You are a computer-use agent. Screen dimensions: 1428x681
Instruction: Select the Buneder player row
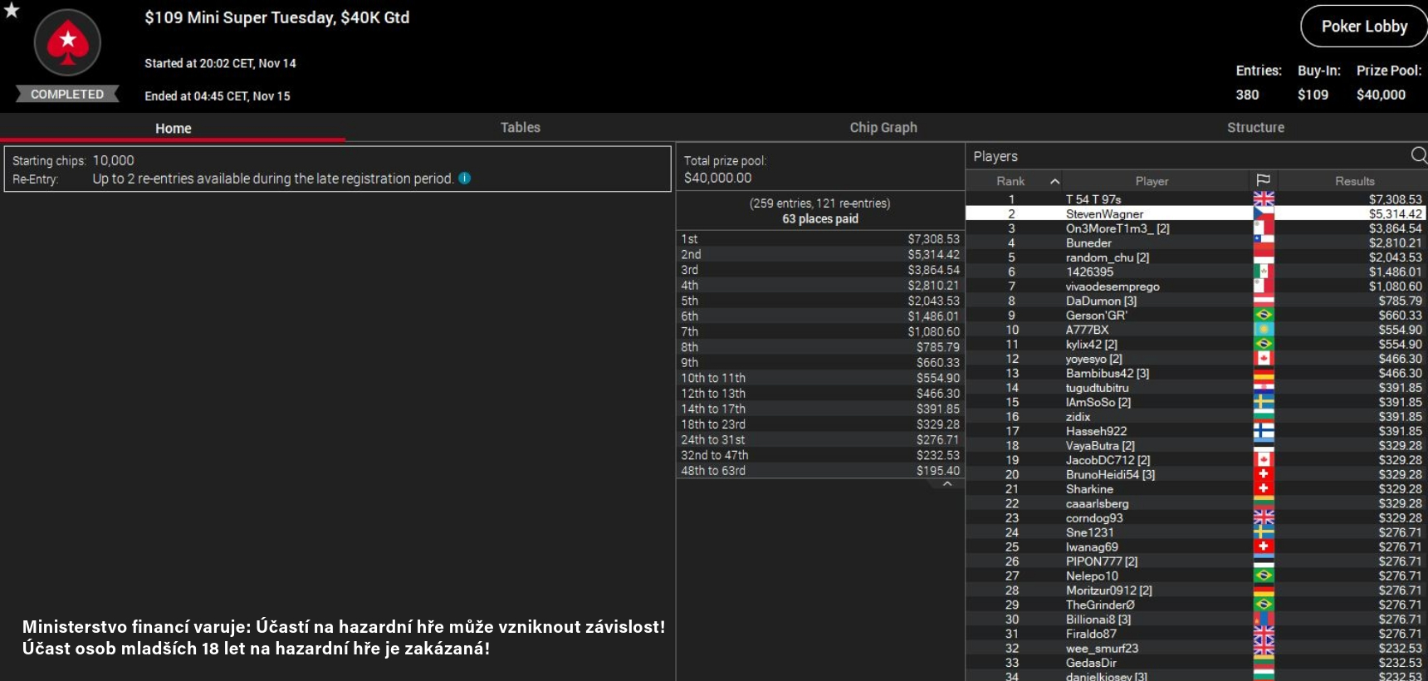coord(1088,243)
